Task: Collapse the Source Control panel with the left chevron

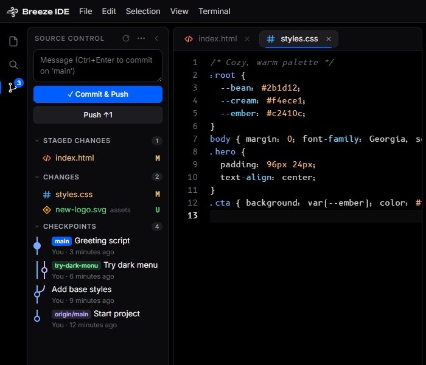Action: coord(156,38)
